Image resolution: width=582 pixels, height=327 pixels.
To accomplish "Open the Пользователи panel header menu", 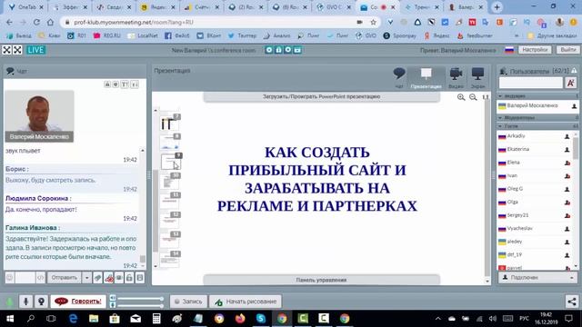I will pos(503,71).
